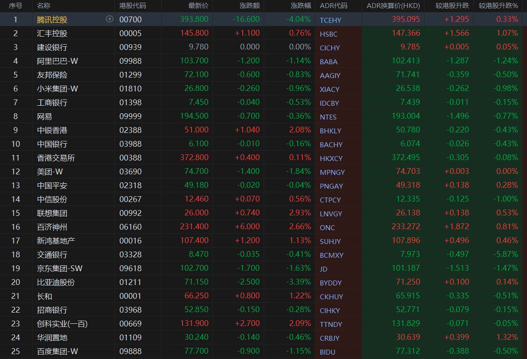Click ADR code BABA

click(x=329, y=62)
